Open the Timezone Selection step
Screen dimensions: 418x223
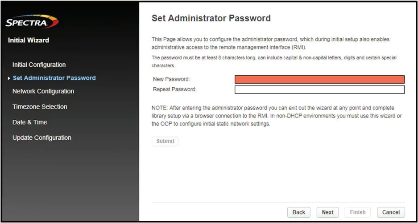pos(40,107)
